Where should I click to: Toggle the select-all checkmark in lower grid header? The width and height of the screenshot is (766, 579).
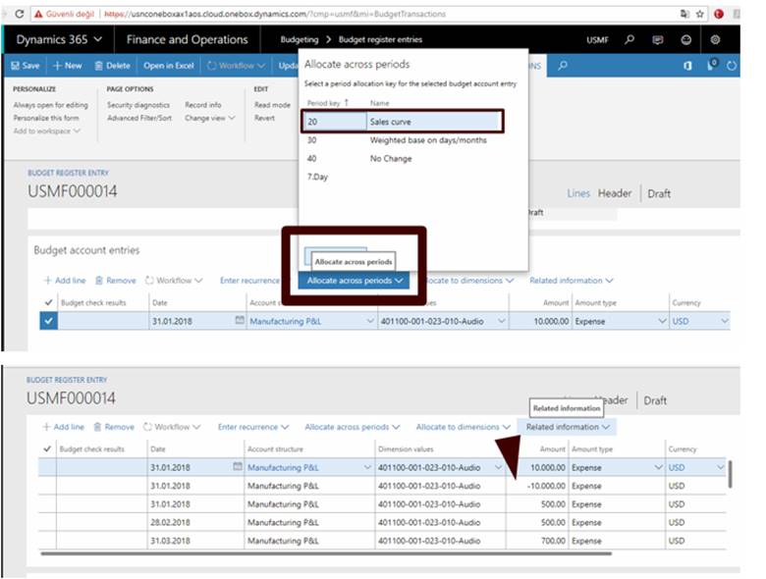click(x=48, y=448)
